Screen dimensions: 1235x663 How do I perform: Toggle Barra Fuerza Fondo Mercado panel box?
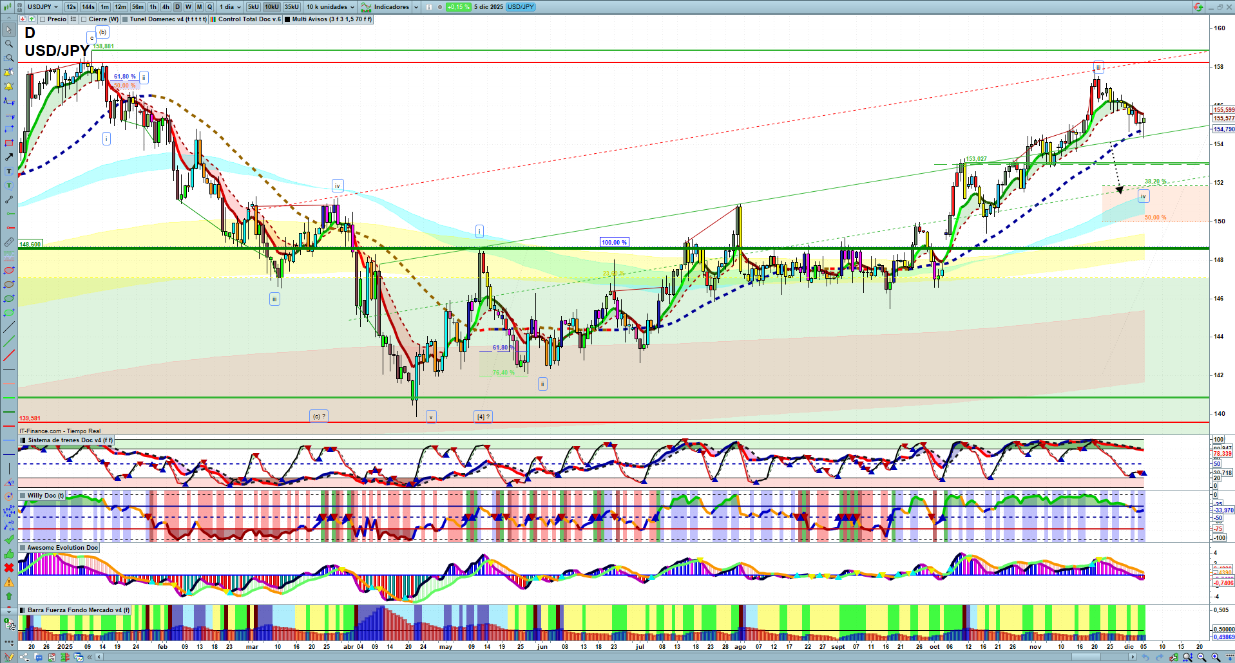pos(23,610)
